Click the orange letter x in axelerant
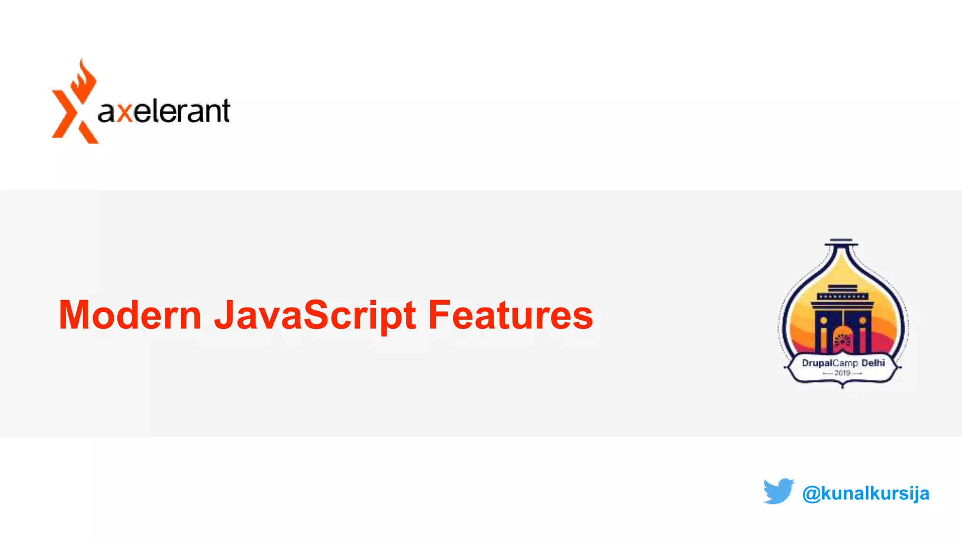Screen dimensions: 962x541 tap(124, 112)
